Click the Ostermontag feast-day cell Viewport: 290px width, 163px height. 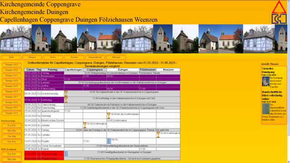point(53,108)
